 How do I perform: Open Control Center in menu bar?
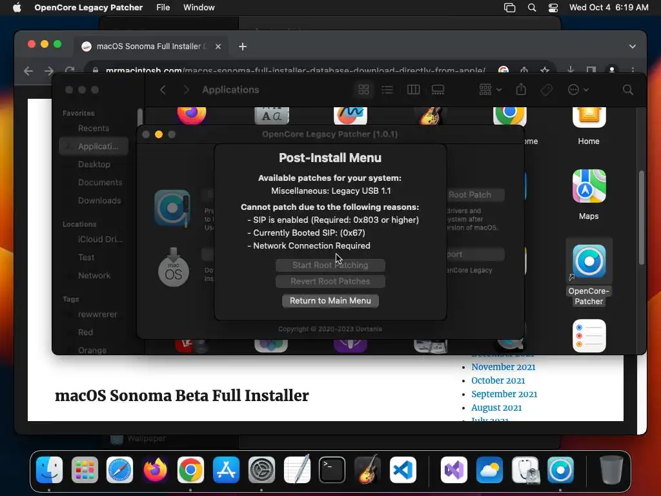(553, 8)
